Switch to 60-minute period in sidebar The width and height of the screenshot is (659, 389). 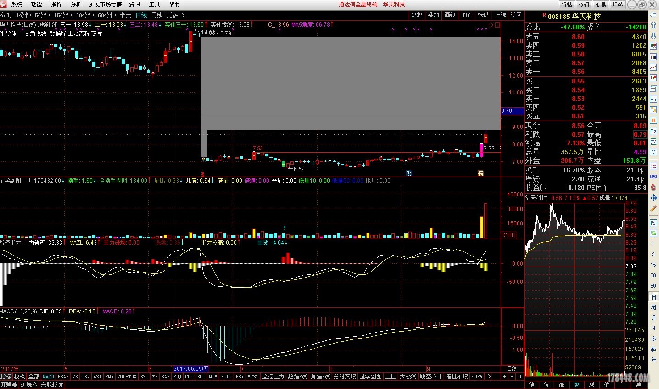point(653,286)
